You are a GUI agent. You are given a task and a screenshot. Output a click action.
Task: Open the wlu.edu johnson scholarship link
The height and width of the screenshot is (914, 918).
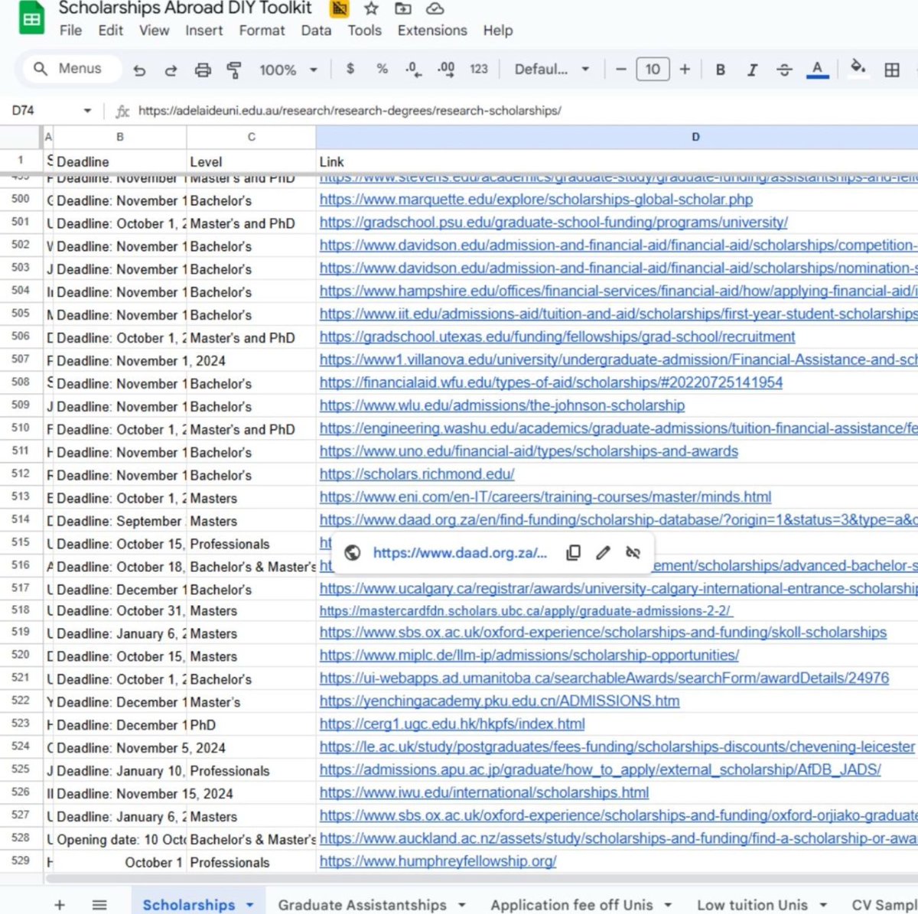tap(502, 405)
